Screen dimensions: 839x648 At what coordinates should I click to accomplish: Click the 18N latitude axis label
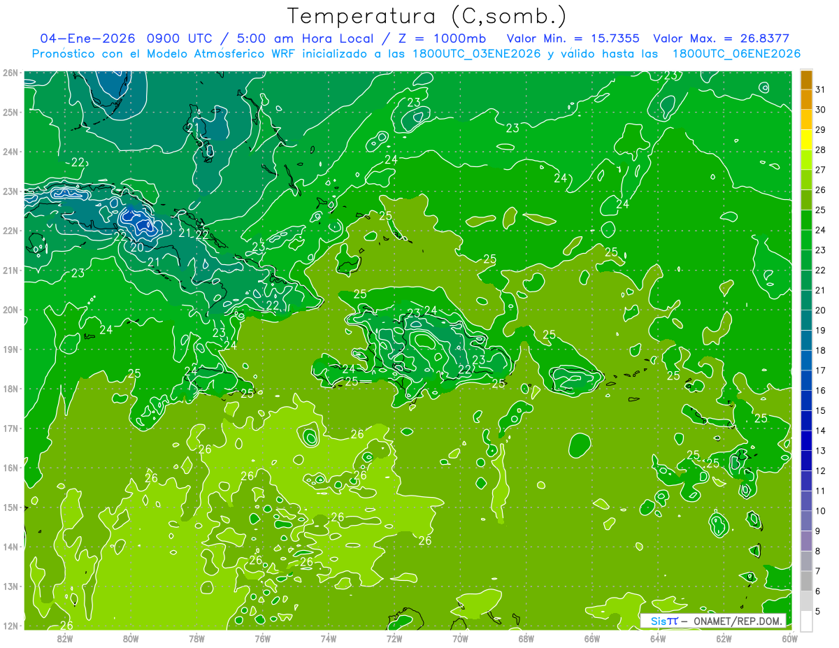click(x=10, y=389)
